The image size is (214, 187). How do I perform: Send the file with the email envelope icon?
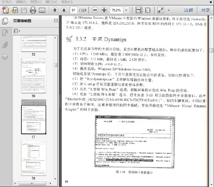click(x=42, y=10)
